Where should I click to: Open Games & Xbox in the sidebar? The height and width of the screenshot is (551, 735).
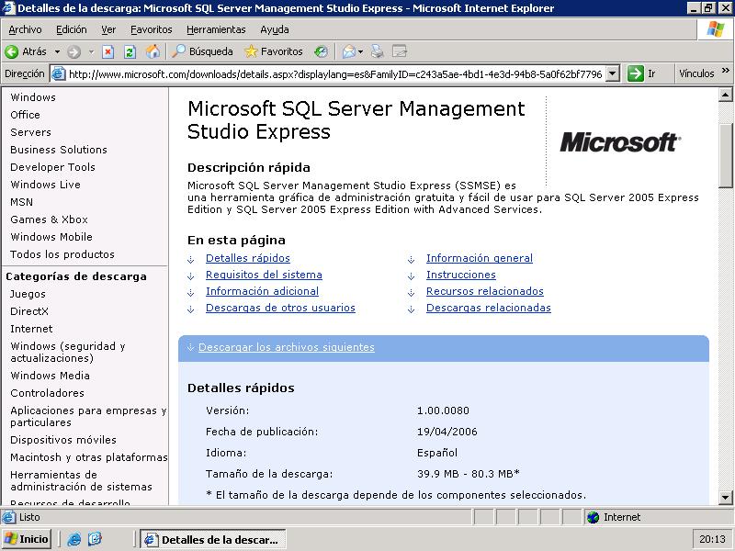click(50, 219)
